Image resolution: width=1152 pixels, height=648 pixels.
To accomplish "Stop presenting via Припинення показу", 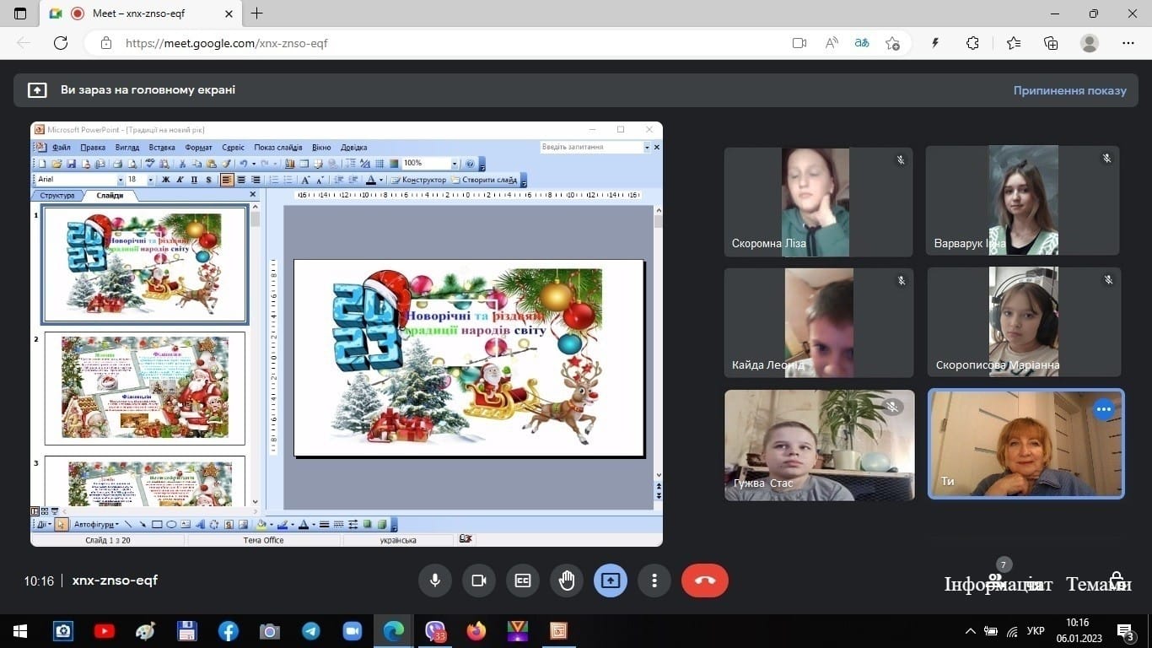I will pyautogui.click(x=1069, y=90).
